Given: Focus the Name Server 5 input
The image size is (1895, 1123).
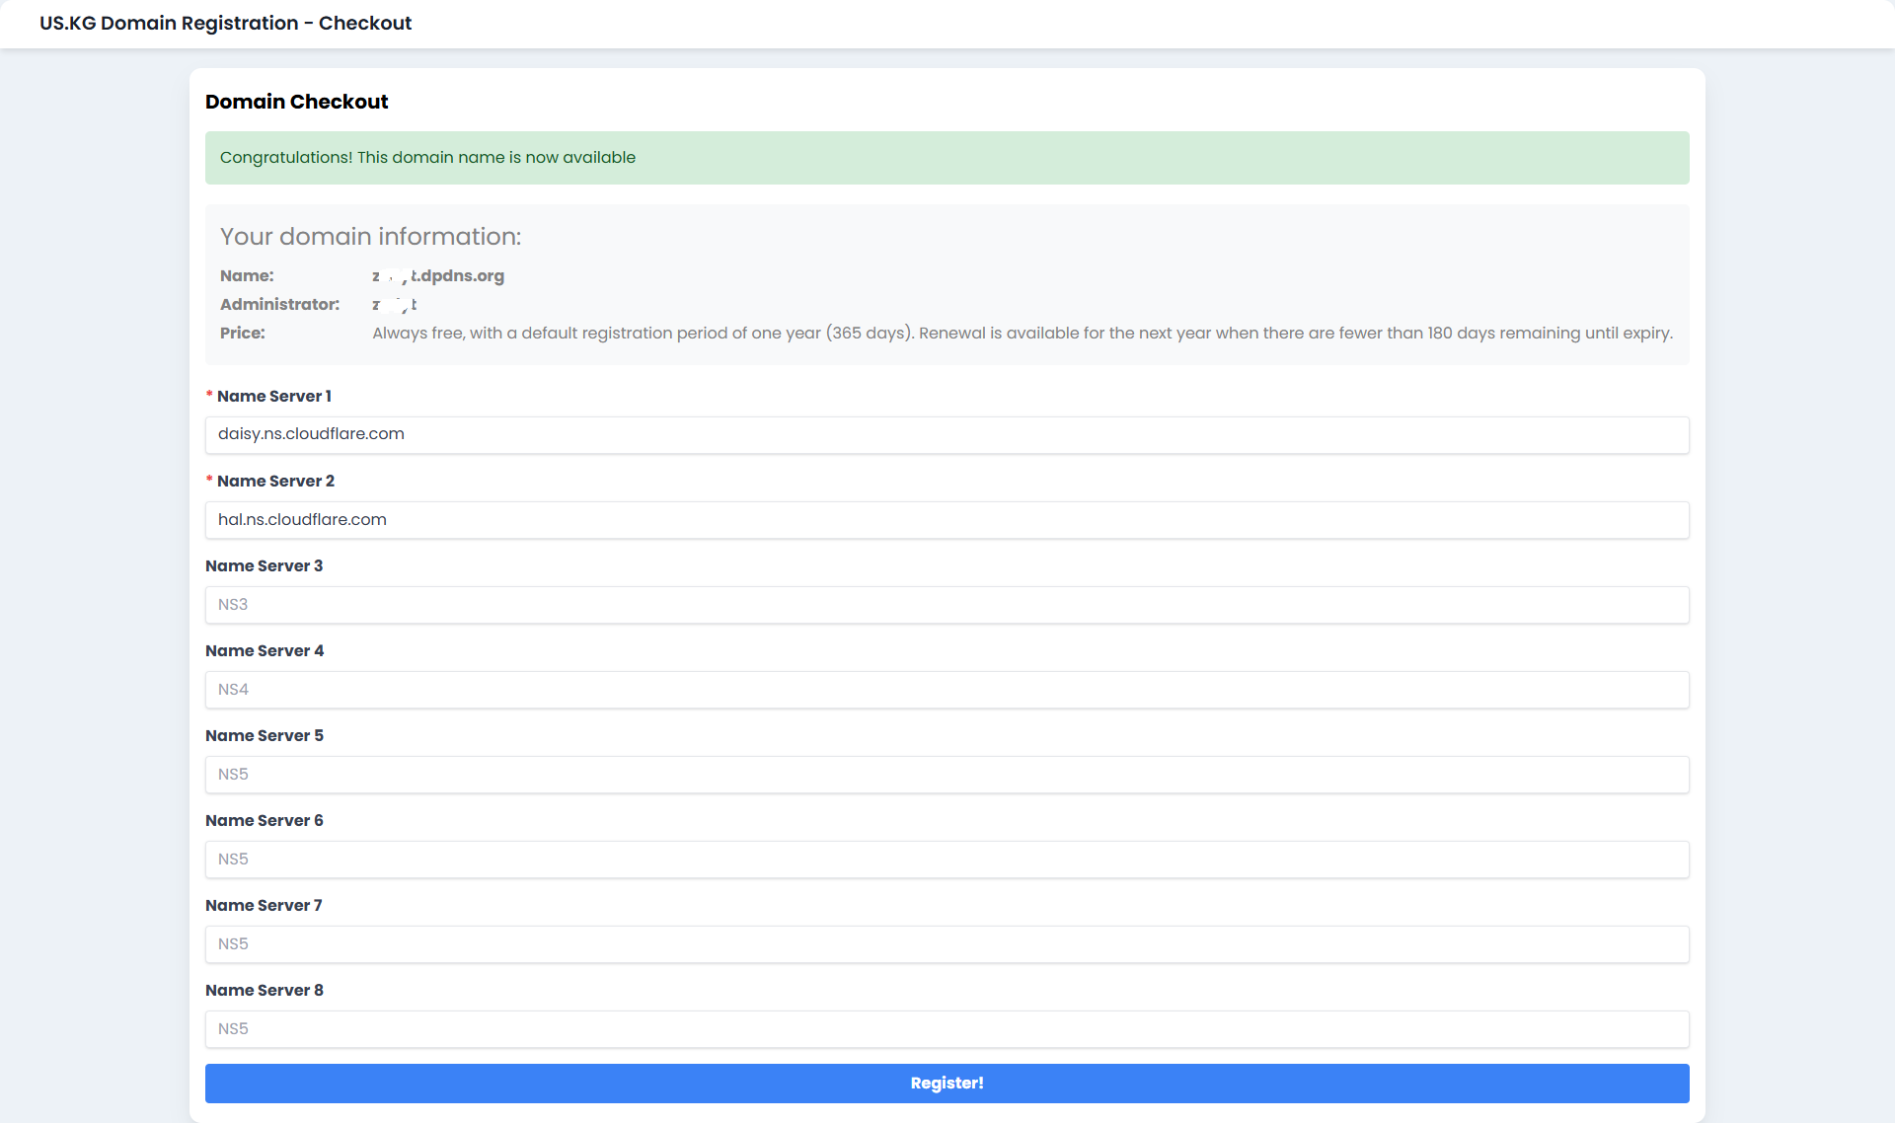Looking at the screenshot, I should 947,774.
